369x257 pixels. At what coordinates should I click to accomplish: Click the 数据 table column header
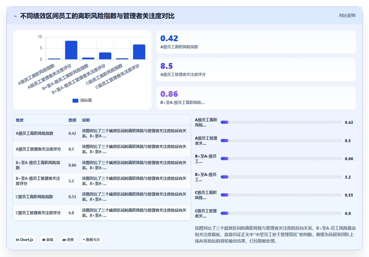point(72,120)
